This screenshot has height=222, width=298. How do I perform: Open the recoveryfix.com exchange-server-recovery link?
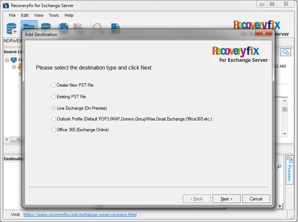(x=80, y=215)
